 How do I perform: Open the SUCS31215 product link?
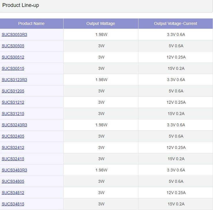[13, 114]
